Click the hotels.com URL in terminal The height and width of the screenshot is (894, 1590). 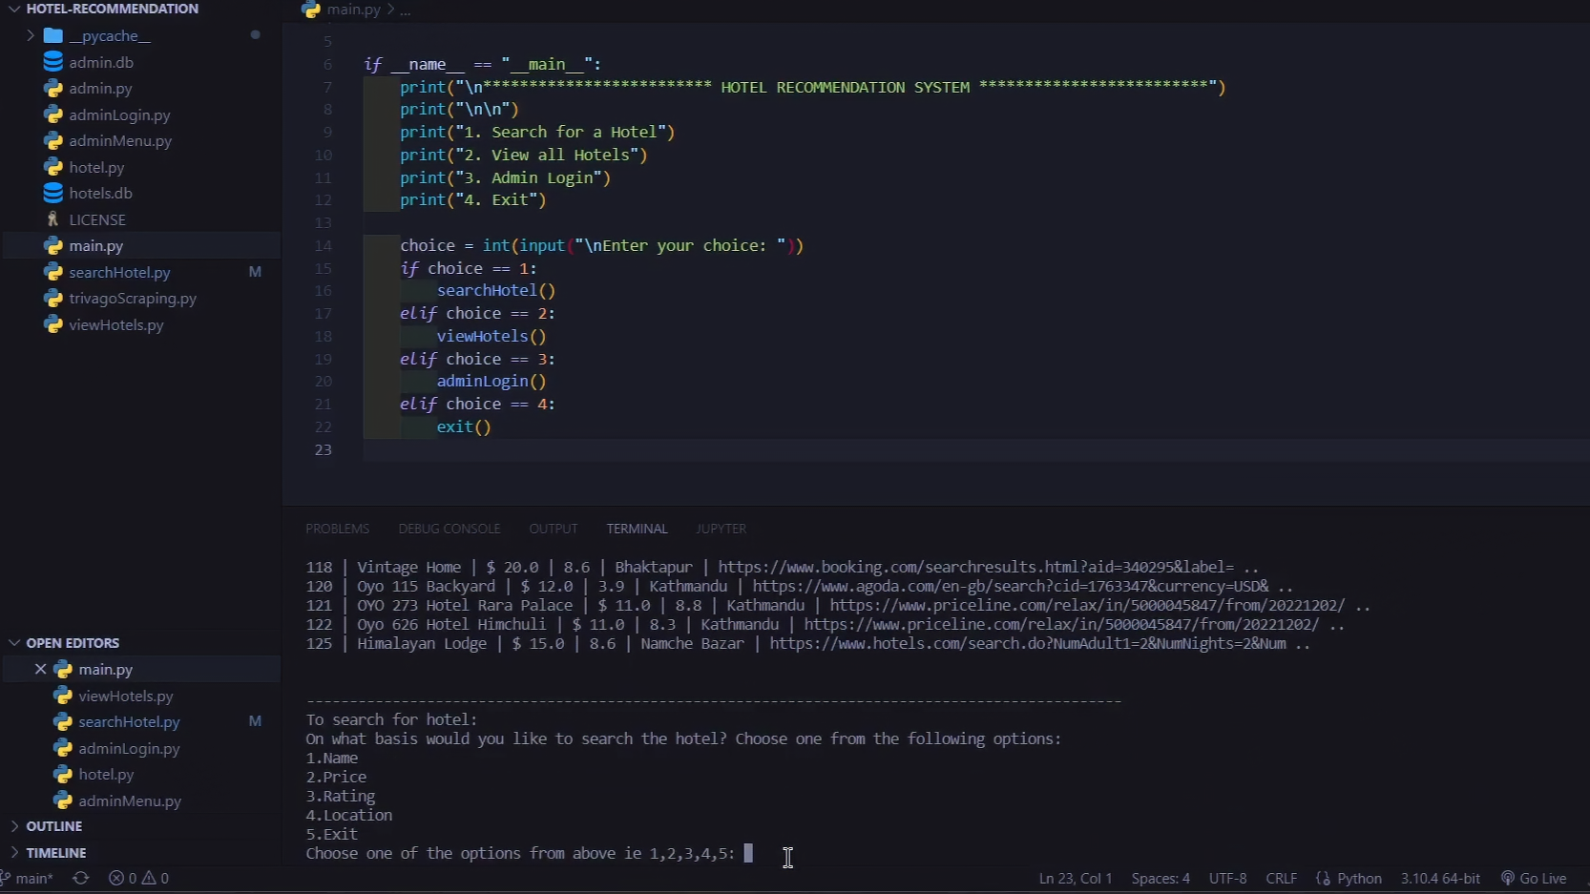(1027, 643)
